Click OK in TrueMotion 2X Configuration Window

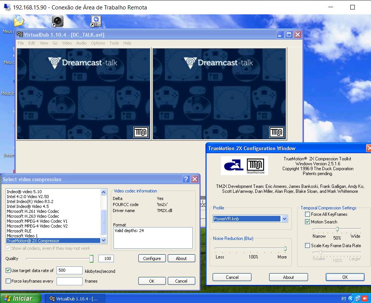pyautogui.click(x=345, y=277)
